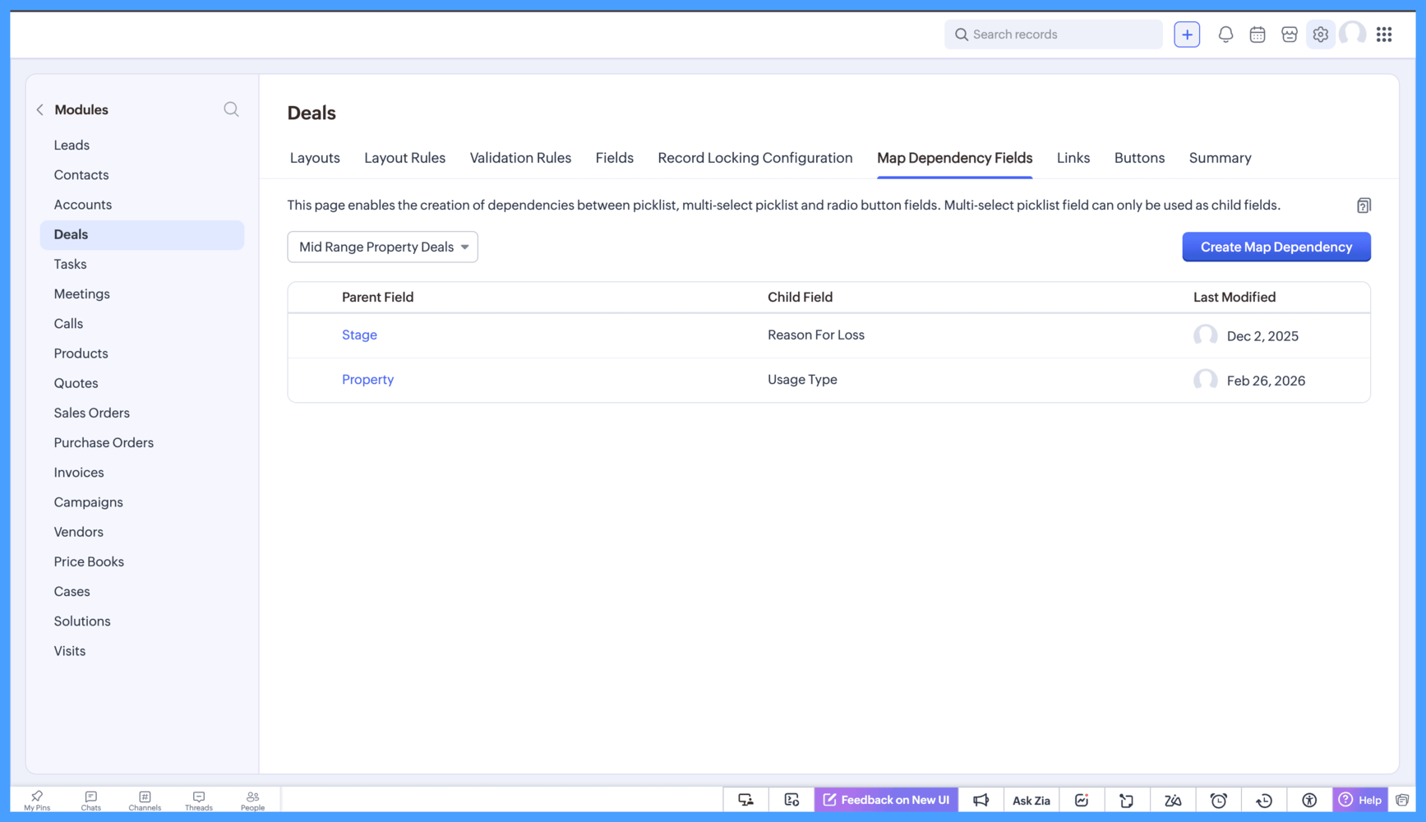Open the Ask Zia assistant
Viewport: 1426px width, 822px height.
click(1031, 800)
